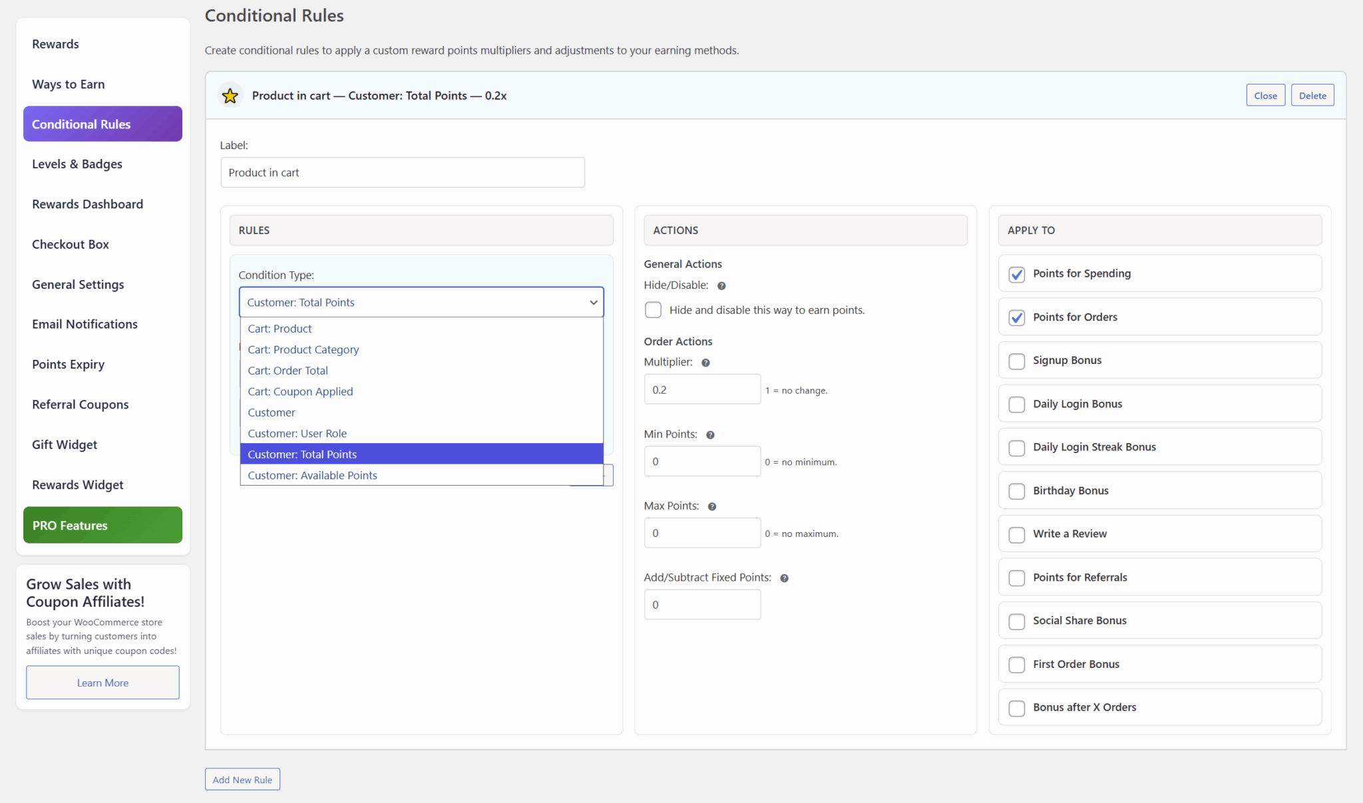Choose Customer: Available Points option
The width and height of the screenshot is (1363, 803).
312,475
